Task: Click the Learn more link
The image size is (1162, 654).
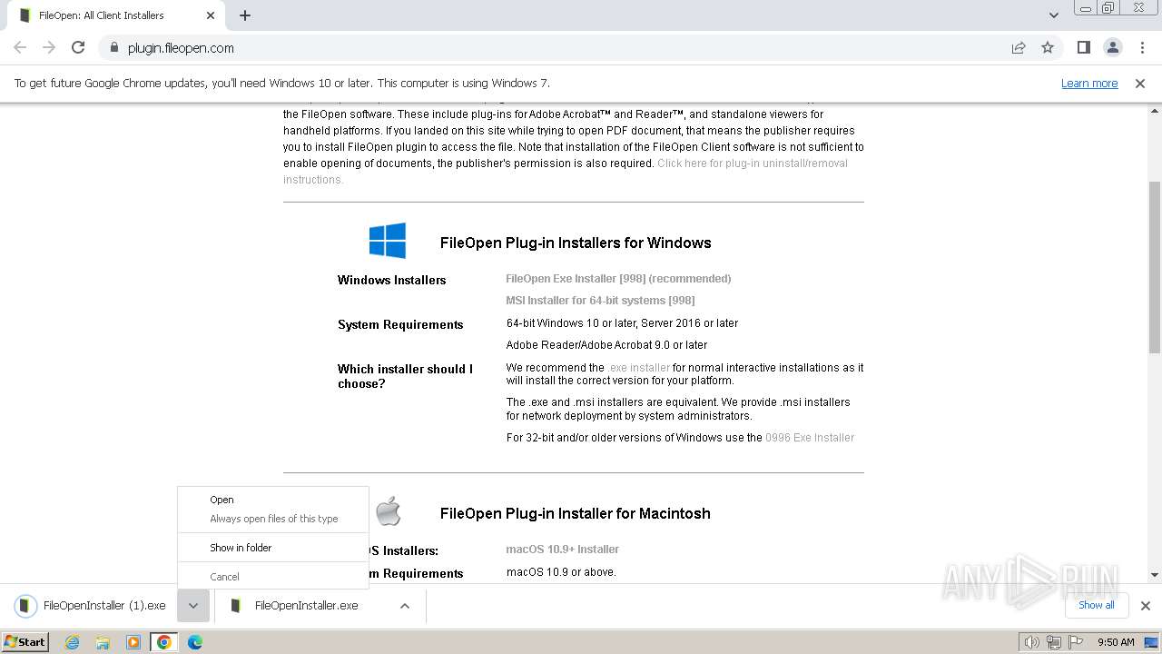Action: coord(1089,84)
